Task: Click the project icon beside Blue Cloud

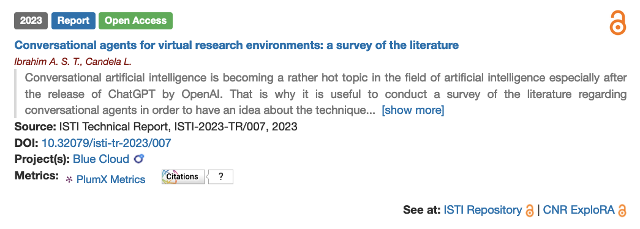Action: (x=139, y=159)
